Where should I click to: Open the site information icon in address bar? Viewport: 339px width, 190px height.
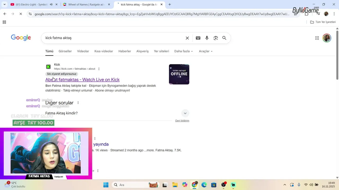pos(30,14)
